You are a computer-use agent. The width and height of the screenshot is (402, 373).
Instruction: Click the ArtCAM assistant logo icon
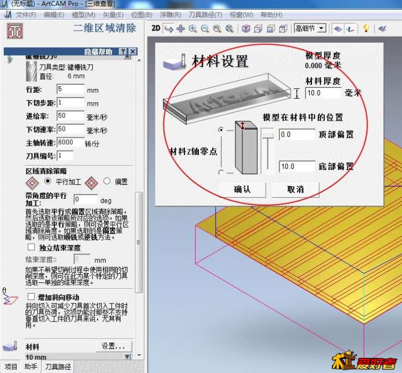click(x=15, y=31)
